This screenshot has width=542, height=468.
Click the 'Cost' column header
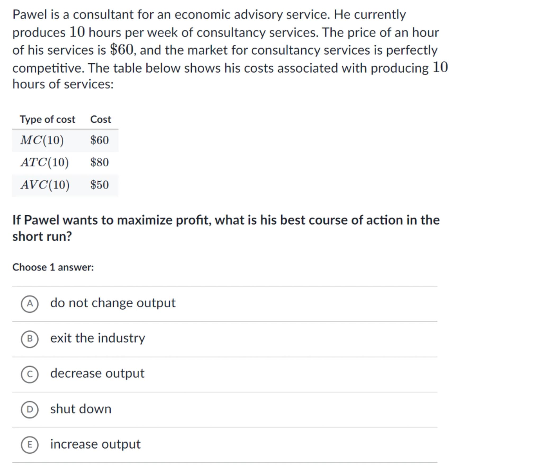(101, 120)
